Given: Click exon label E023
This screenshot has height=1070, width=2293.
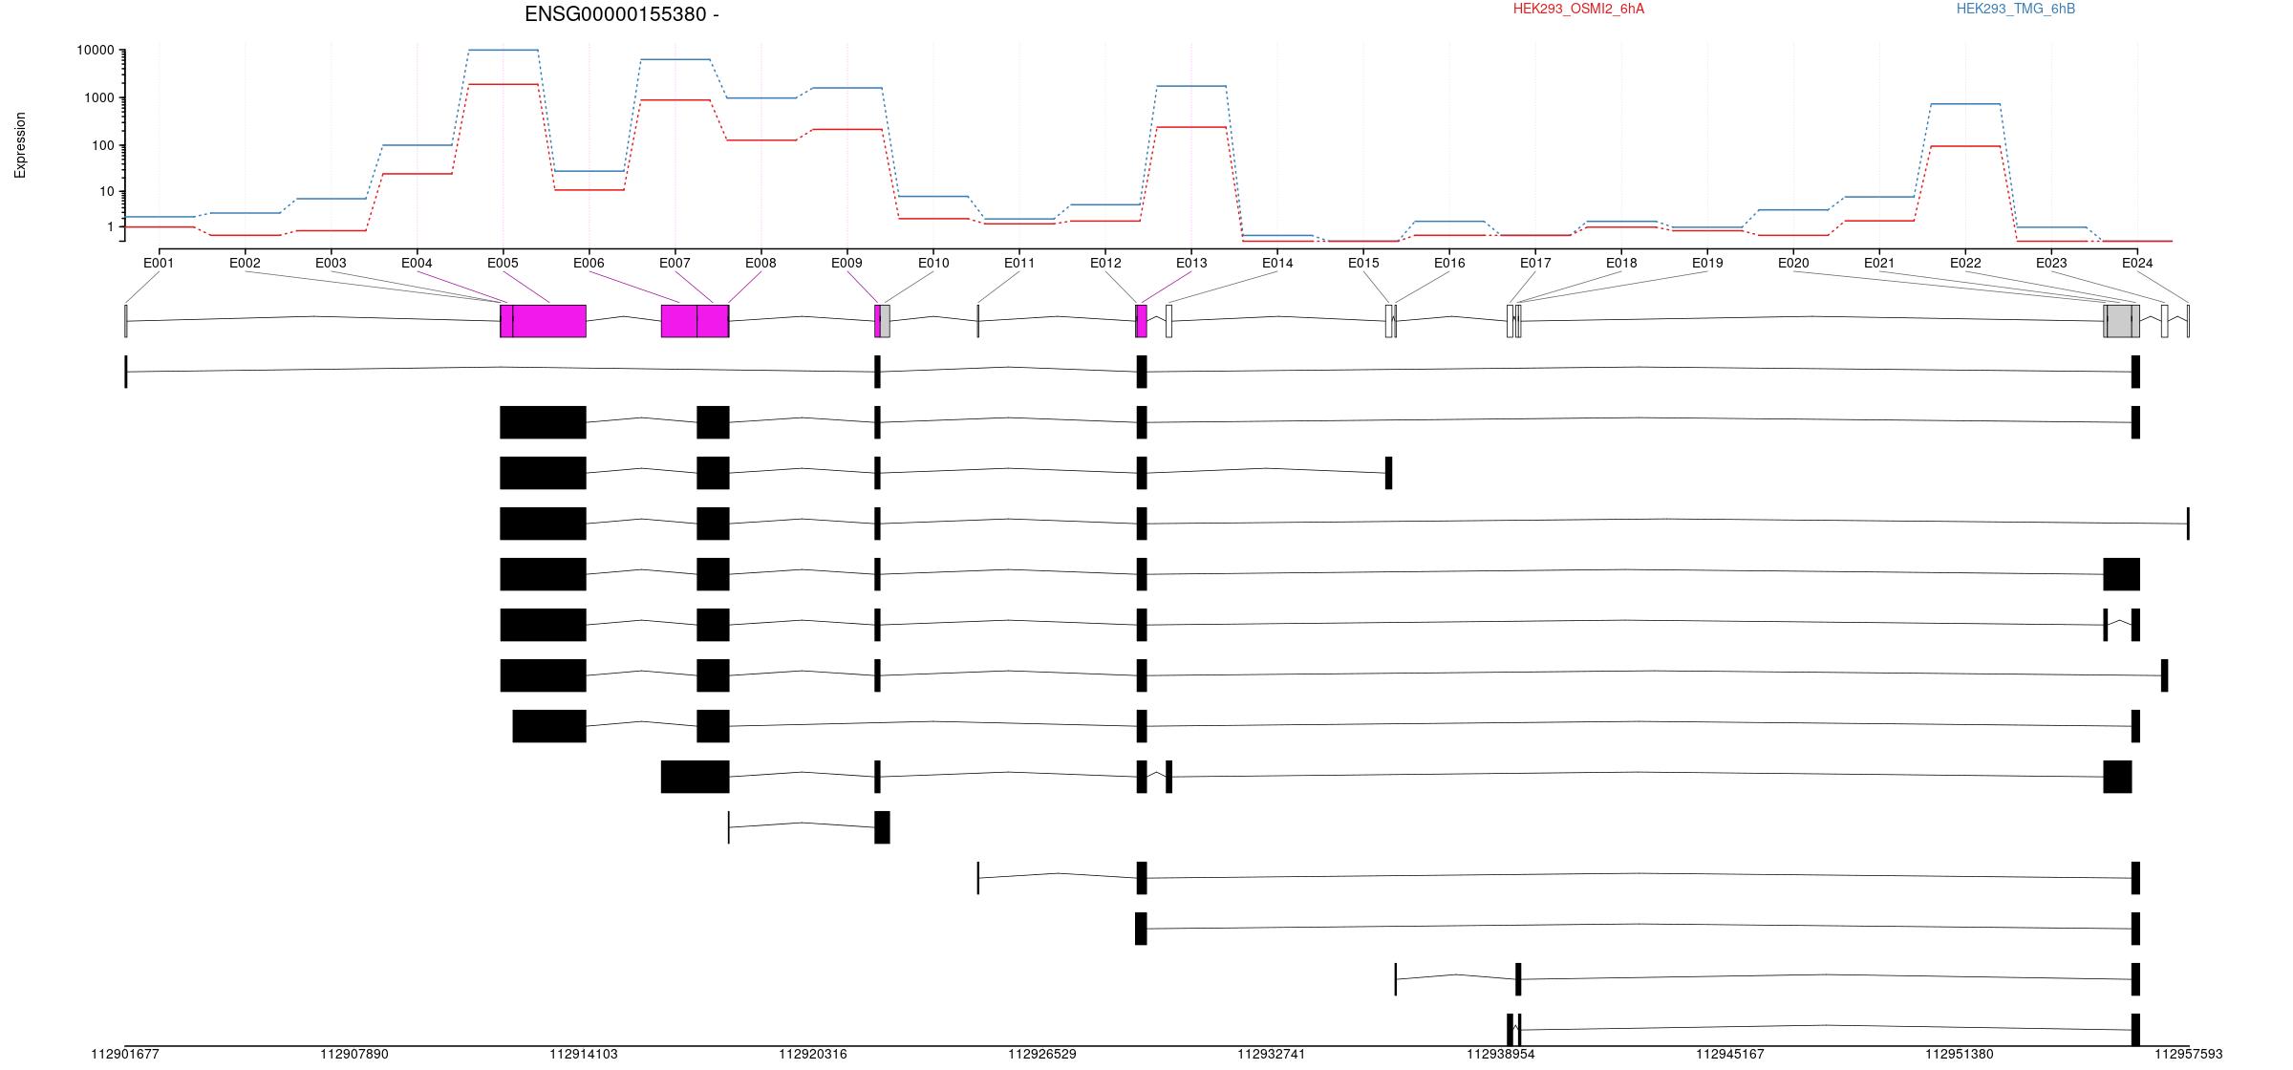Looking at the screenshot, I should click(x=2051, y=263).
